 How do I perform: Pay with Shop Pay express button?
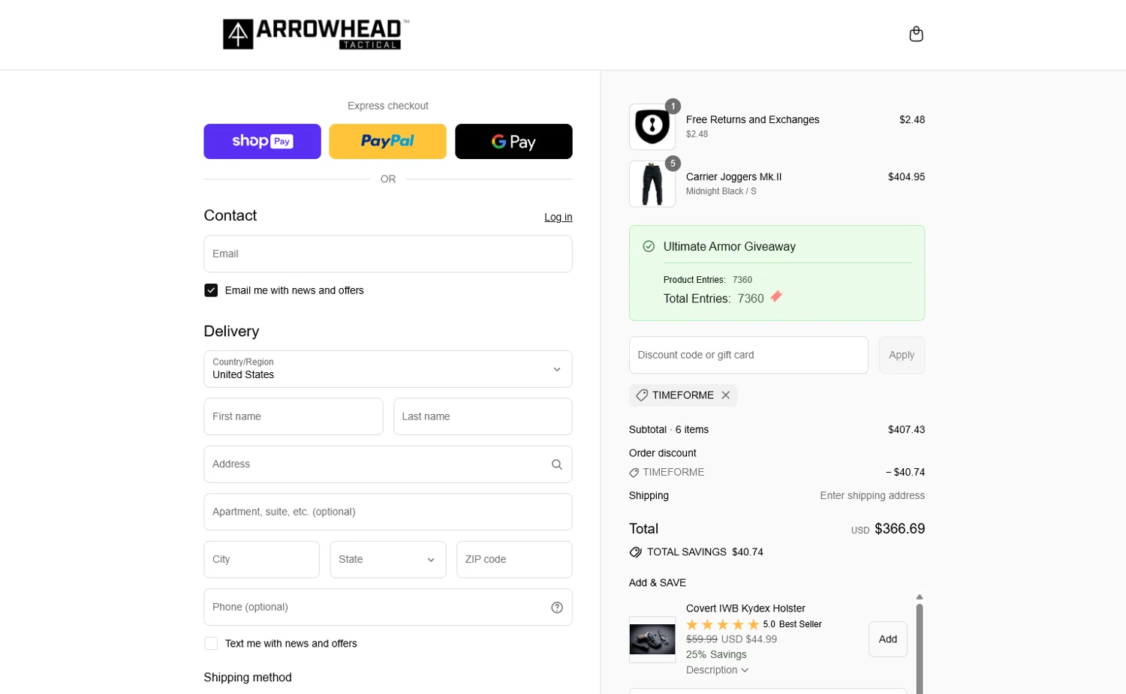262,141
